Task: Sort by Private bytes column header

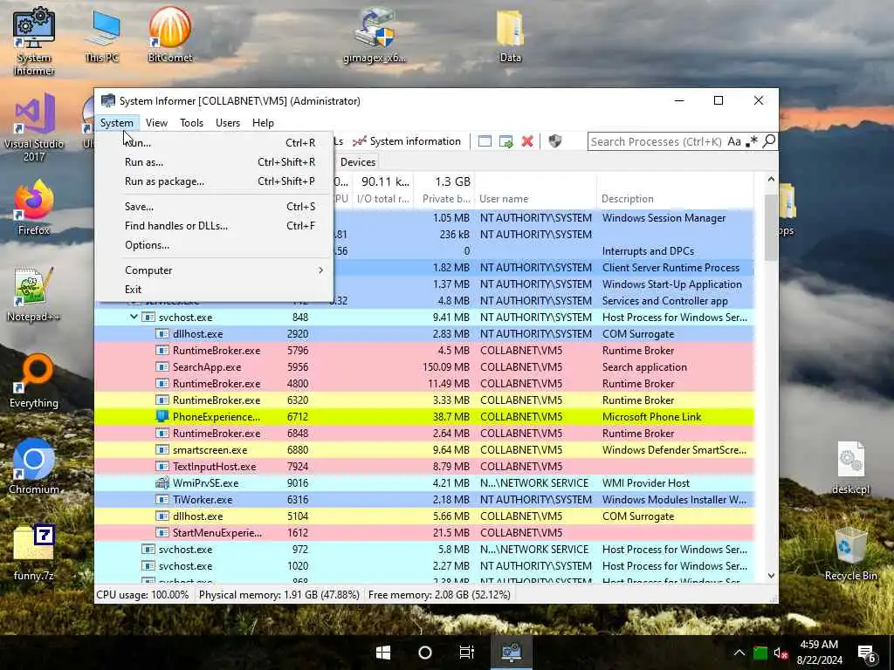Action: (x=444, y=199)
